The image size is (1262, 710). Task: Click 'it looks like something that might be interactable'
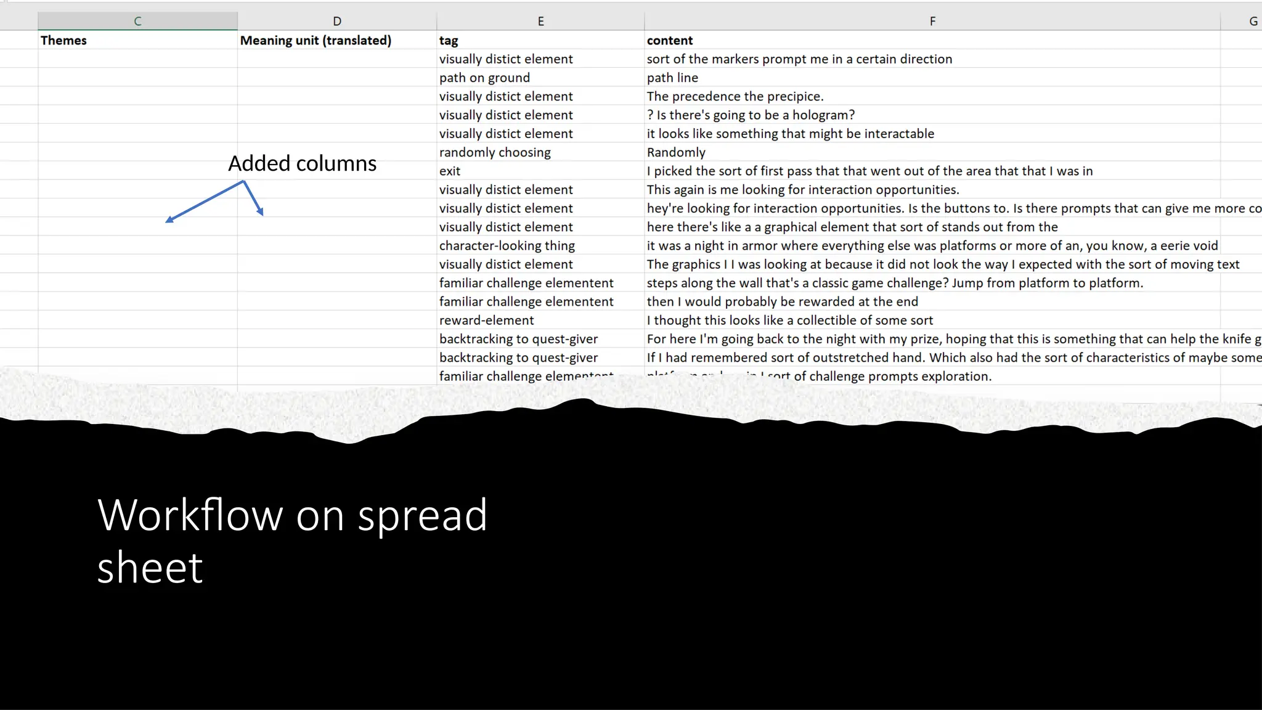932,133
